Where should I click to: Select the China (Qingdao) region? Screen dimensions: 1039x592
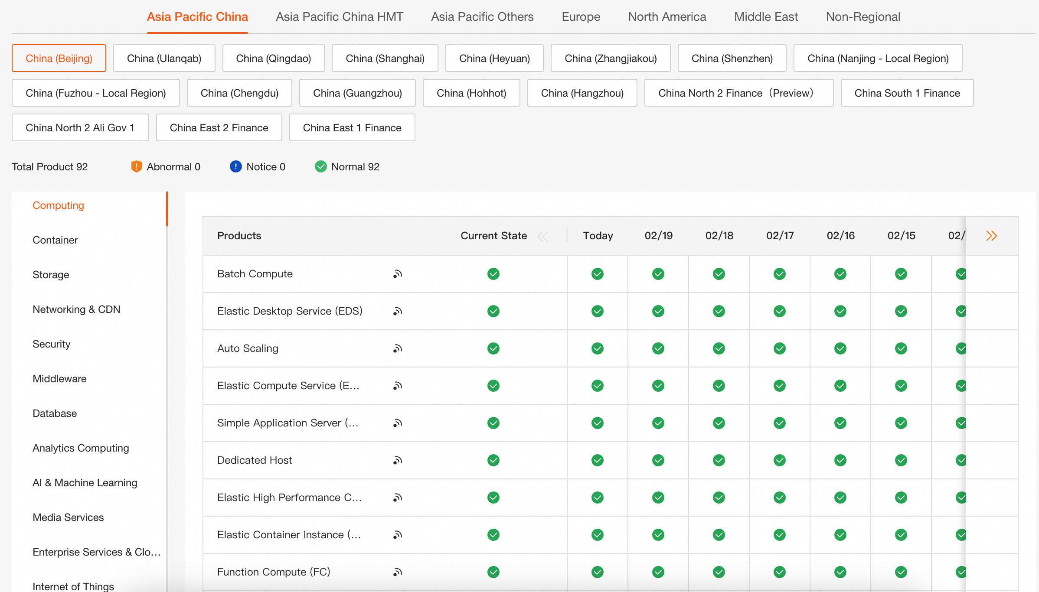[x=274, y=58]
